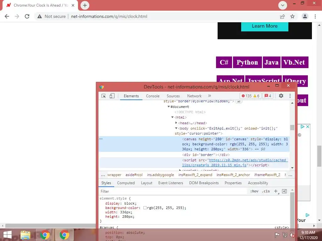Toggle the computed styles sidebar icon
The width and height of the screenshot is (322, 241).
[284, 191]
